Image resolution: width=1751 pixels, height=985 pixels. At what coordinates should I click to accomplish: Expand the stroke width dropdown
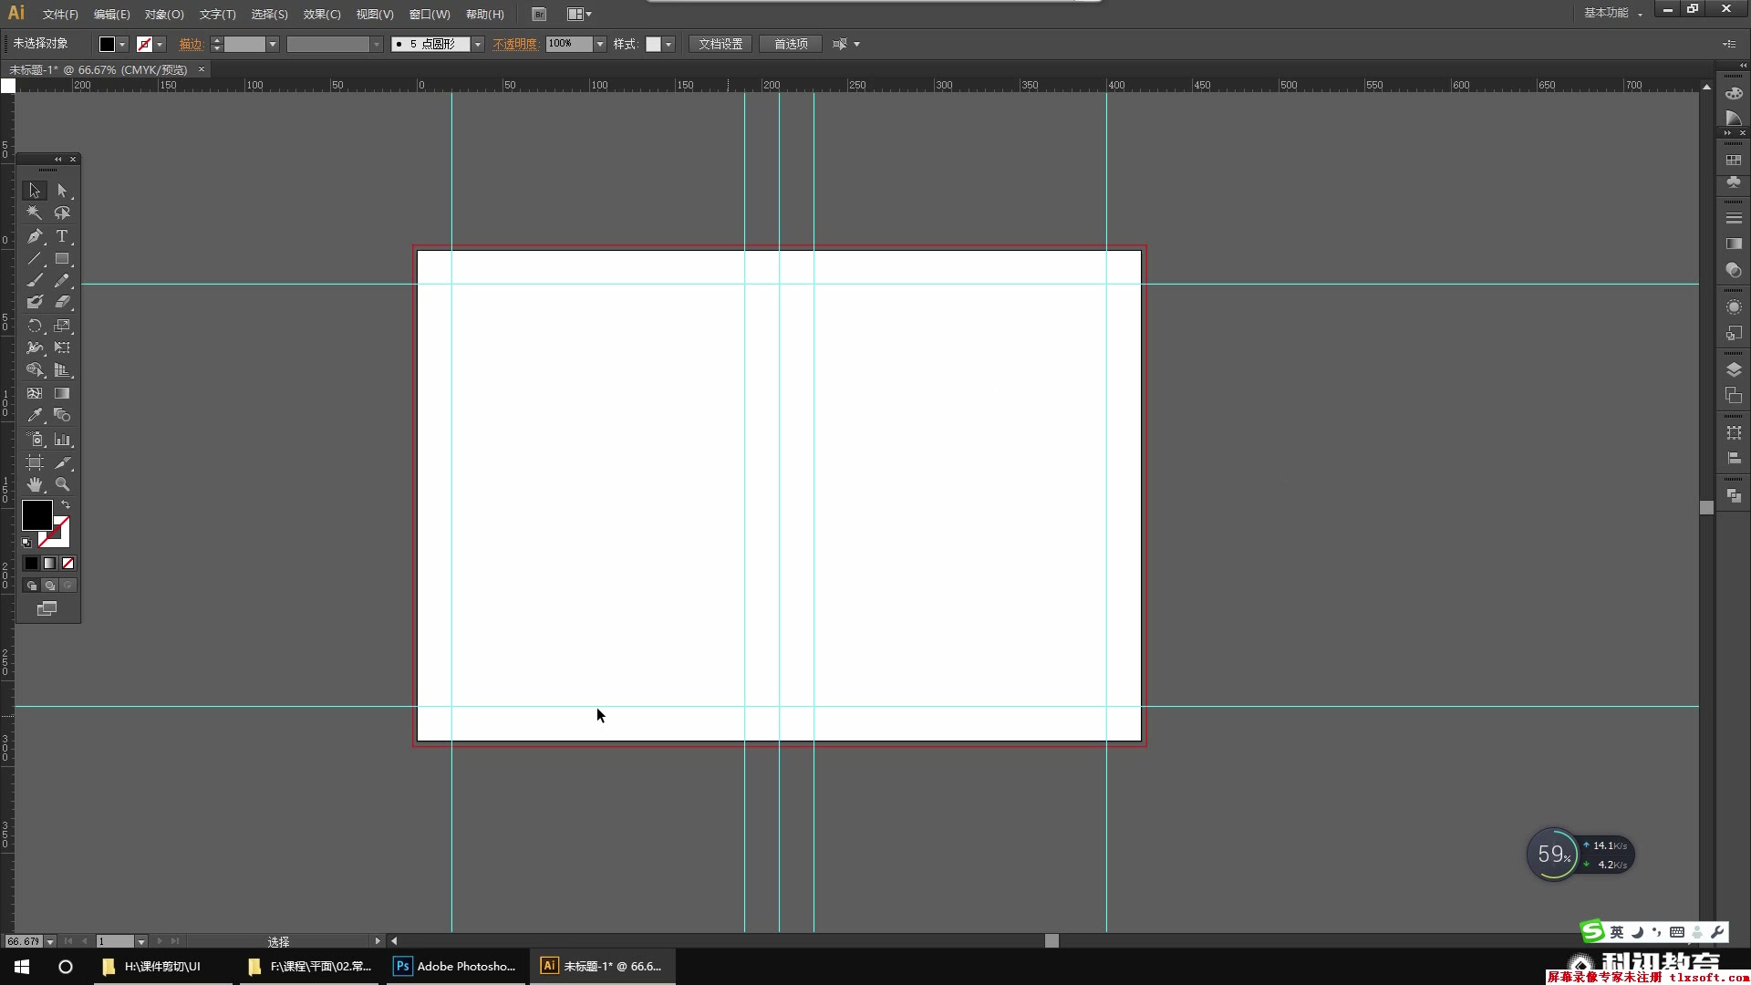click(273, 43)
